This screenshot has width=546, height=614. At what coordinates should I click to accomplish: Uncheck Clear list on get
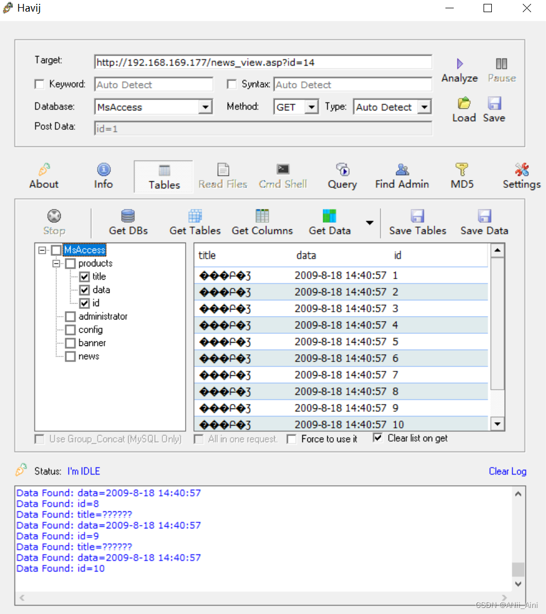(x=377, y=438)
